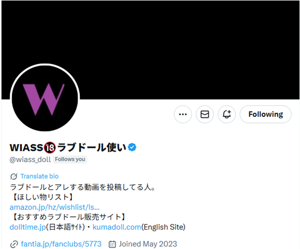Viewport: 300px width, 249px height.
Task: Click the calendar icon beside Joined date
Action: pyautogui.click(x=112, y=244)
